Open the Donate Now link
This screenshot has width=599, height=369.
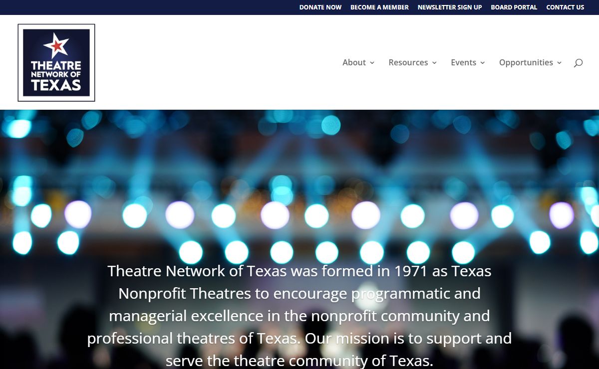click(x=320, y=7)
